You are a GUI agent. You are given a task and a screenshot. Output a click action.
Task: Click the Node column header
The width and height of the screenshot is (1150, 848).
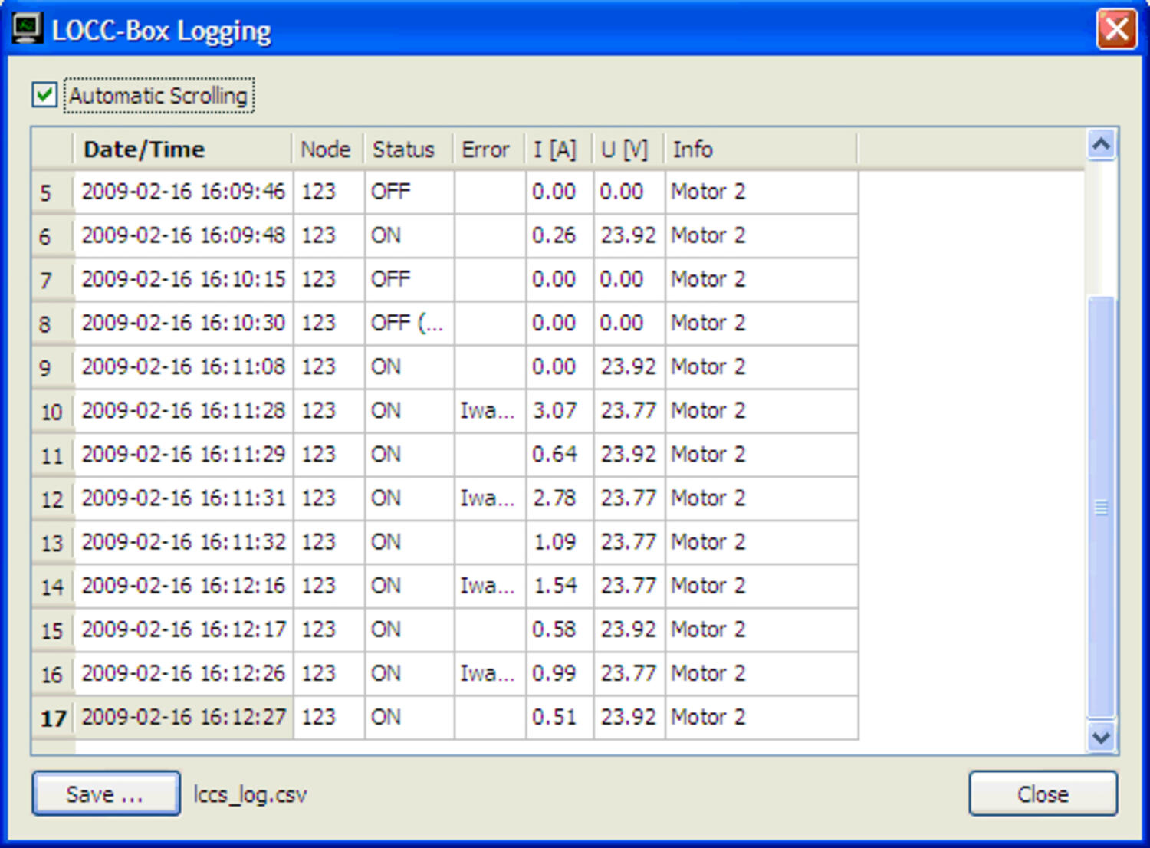327,150
